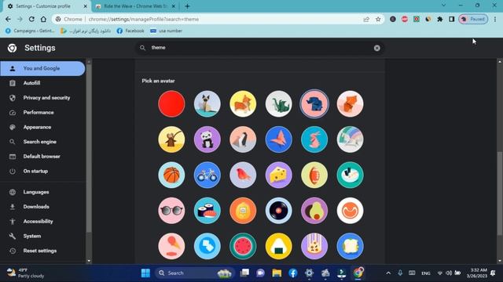Screen dimensions: 503x282
Task: Select the solid red circle avatar
Action: (171, 104)
